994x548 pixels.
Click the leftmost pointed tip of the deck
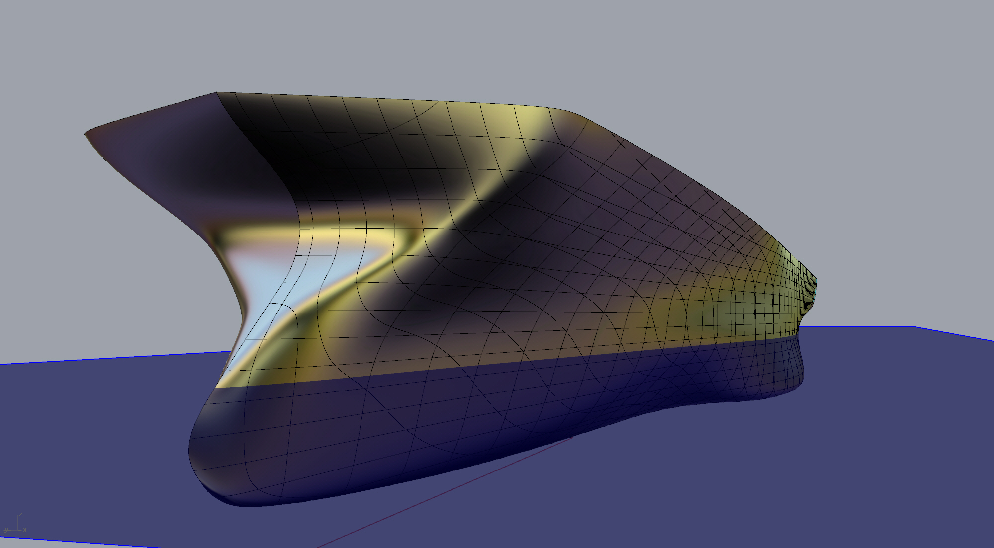click(86, 134)
